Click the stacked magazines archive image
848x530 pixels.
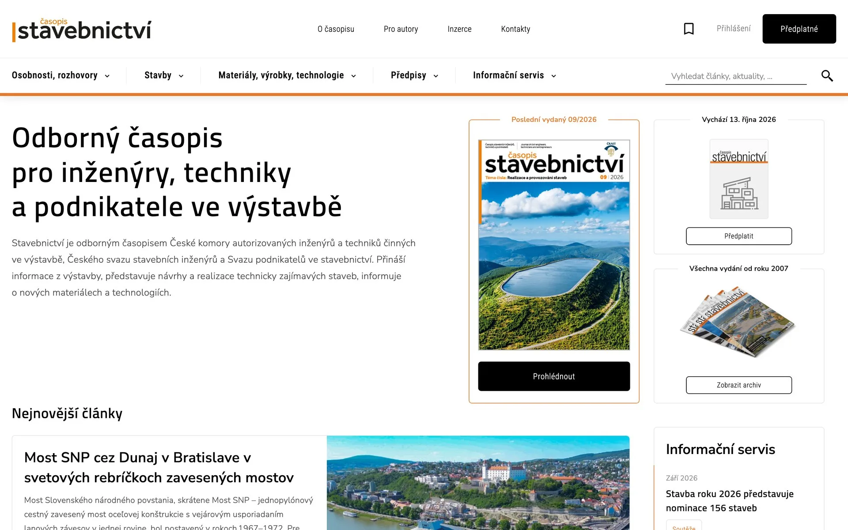point(738,322)
